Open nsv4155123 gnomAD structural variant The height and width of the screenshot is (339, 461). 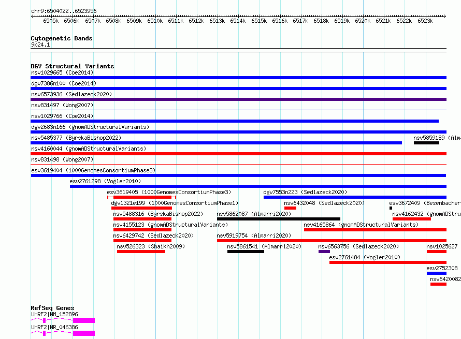point(142,230)
